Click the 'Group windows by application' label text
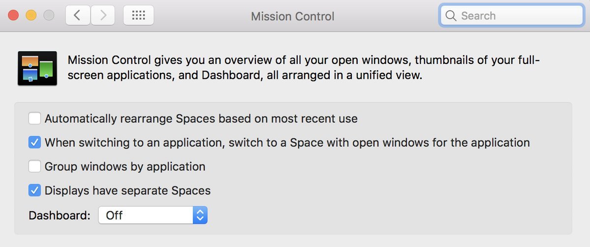 [125, 167]
